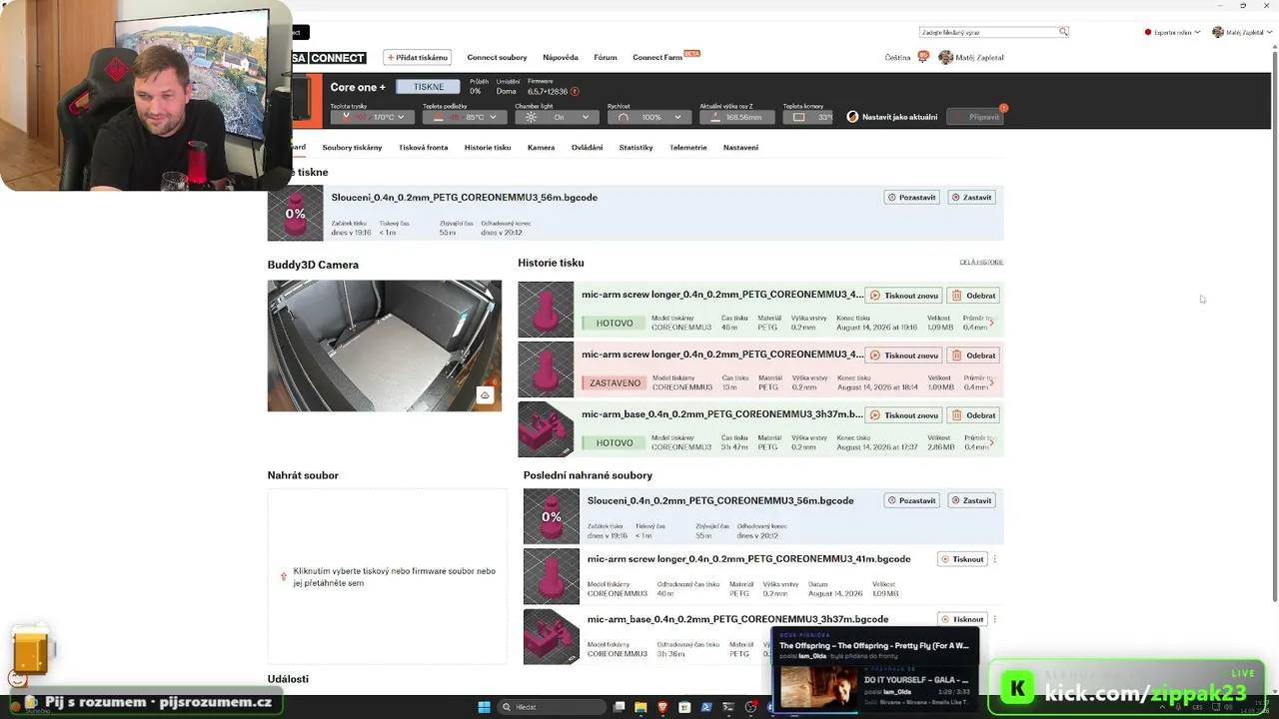Click Odebrat for the 19:16 finished print
The width and height of the screenshot is (1279, 719).
(x=974, y=296)
